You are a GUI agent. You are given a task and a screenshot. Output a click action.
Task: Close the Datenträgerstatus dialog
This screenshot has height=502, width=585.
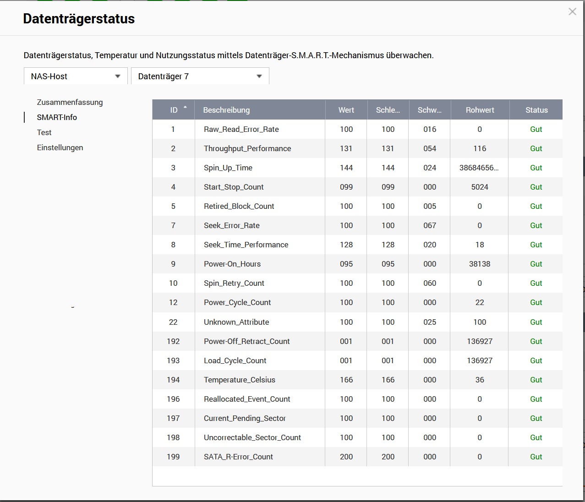(x=572, y=12)
